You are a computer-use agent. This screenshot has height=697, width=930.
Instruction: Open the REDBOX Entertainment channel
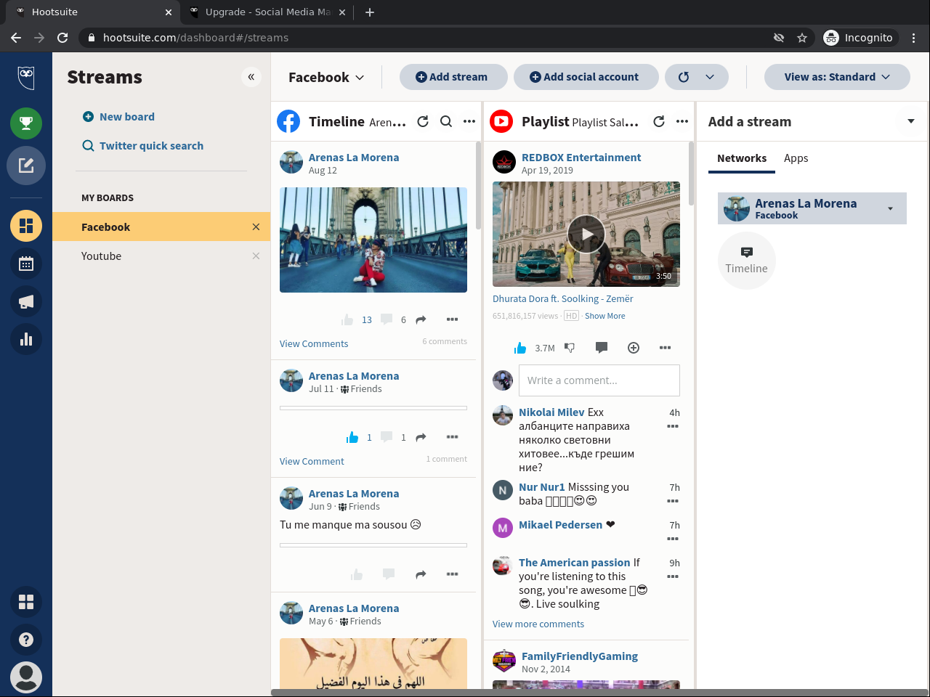point(581,158)
